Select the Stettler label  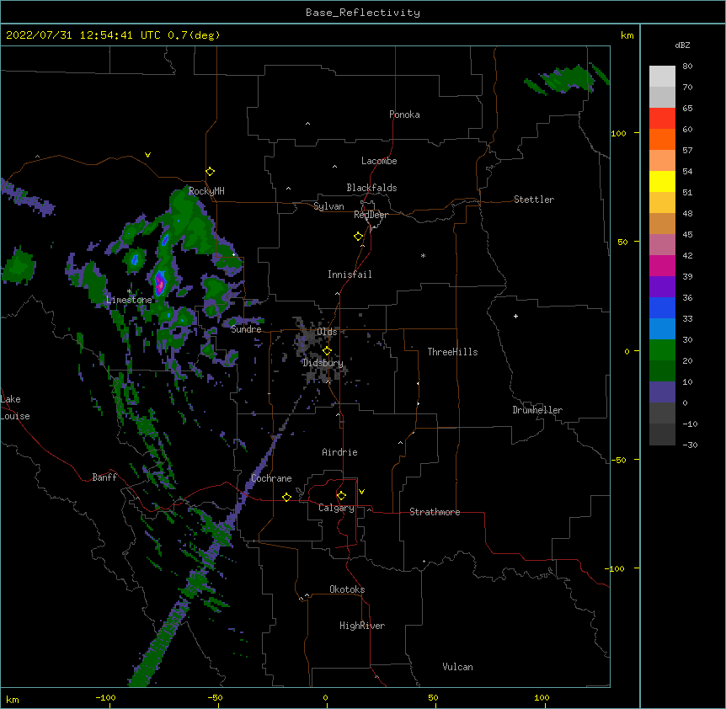click(x=534, y=200)
